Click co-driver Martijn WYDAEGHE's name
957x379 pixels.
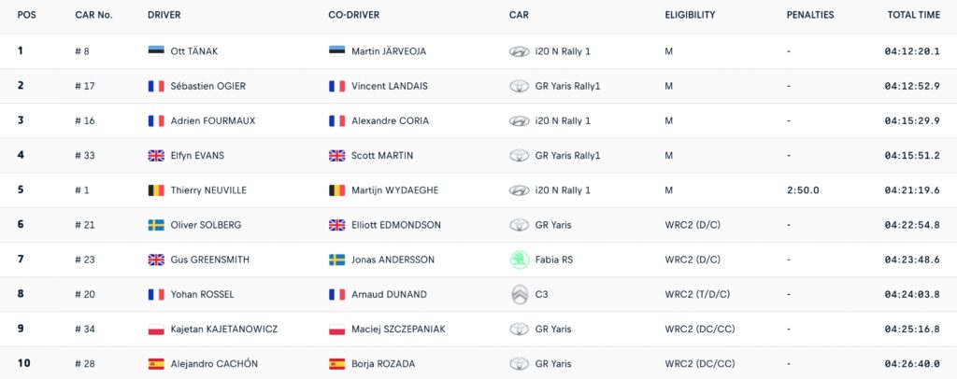[395, 190]
